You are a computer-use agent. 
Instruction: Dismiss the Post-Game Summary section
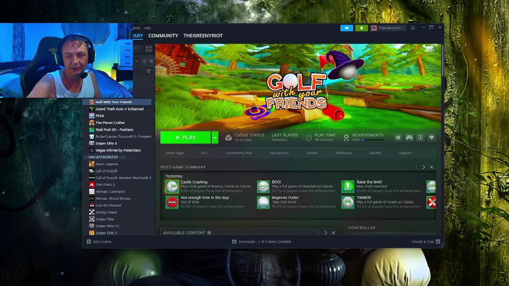(x=431, y=167)
